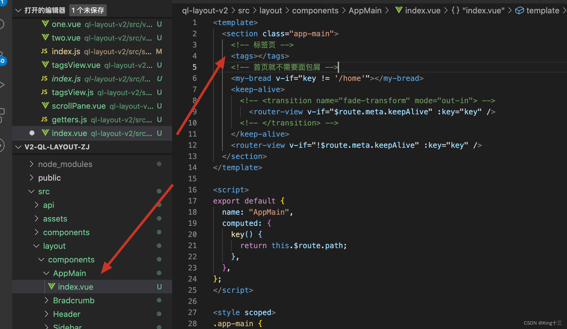Screen dimensions: 567x329
Task: Click the '<style scoped>' line
Action: point(244,312)
